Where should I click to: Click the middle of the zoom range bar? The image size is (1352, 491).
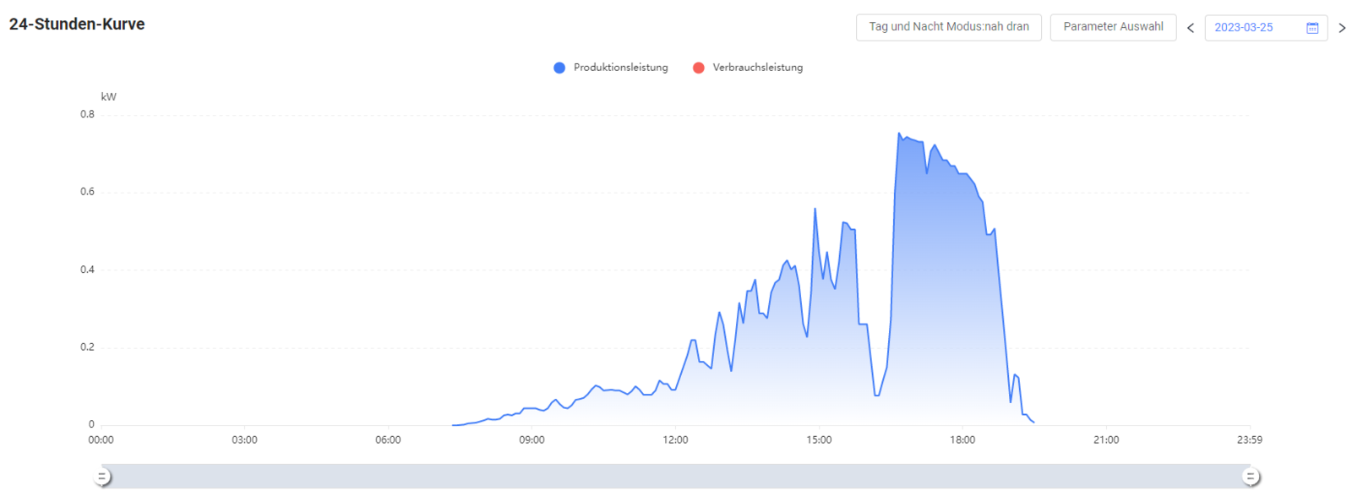tap(676, 477)
